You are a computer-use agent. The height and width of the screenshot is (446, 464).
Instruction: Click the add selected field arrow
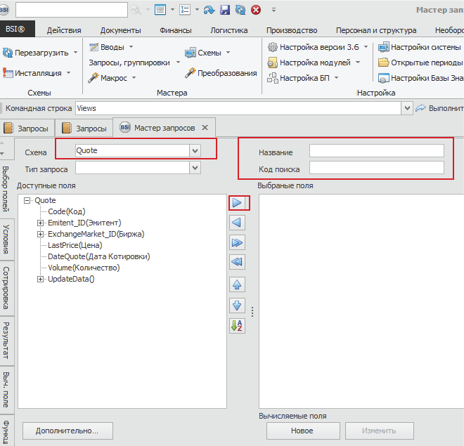(238, 202)
